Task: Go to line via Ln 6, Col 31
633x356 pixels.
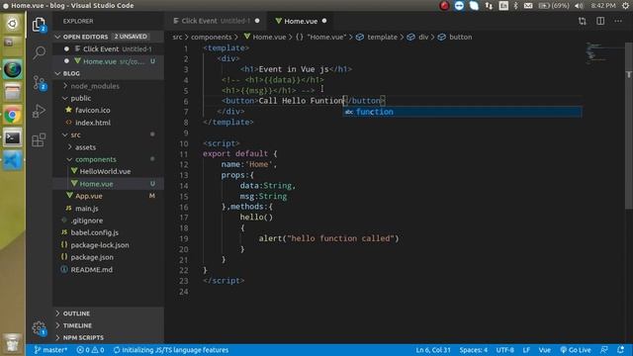Action: (433, 350)
